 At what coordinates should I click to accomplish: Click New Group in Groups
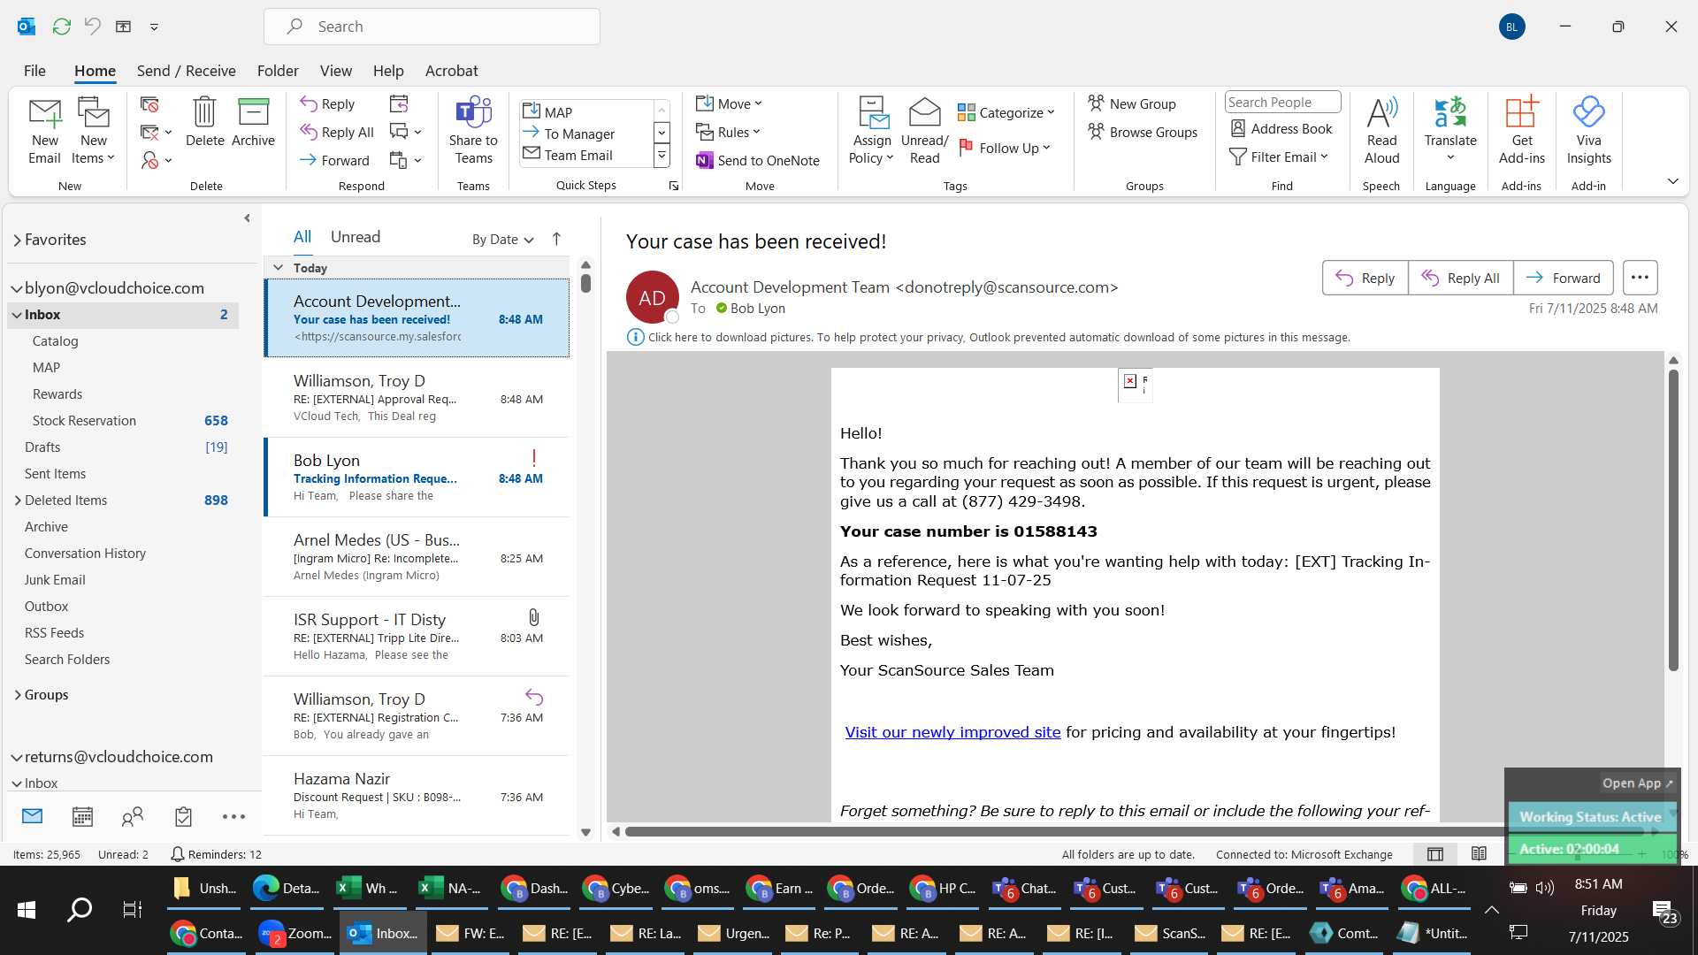point(1132,104)
